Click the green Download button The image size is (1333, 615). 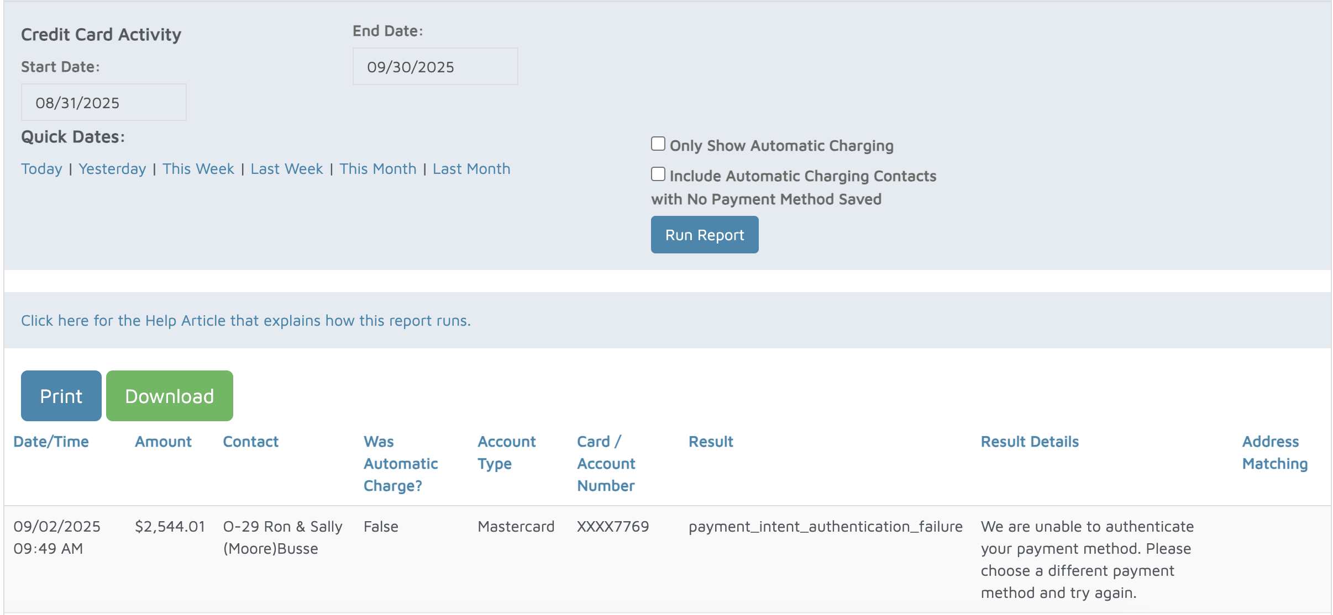[x=169, y=396]
